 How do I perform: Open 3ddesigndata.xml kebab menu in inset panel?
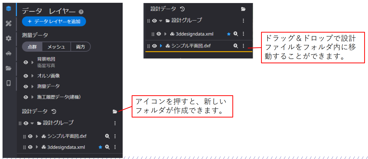tap(243, 34)
